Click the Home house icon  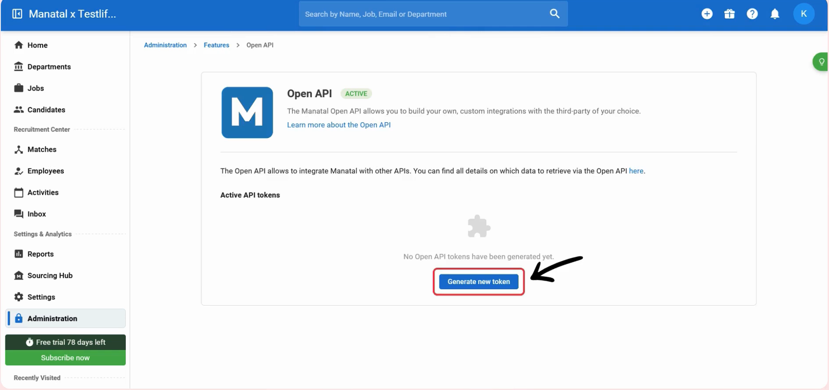(x=18, y=45)
